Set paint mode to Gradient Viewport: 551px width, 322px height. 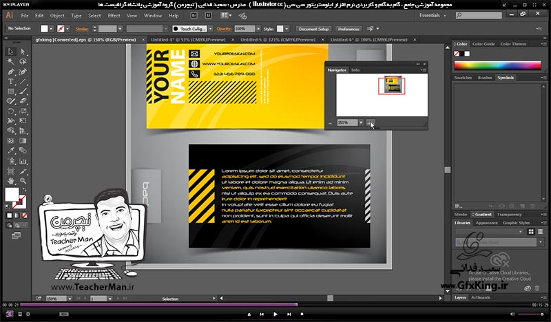[17, 215]
